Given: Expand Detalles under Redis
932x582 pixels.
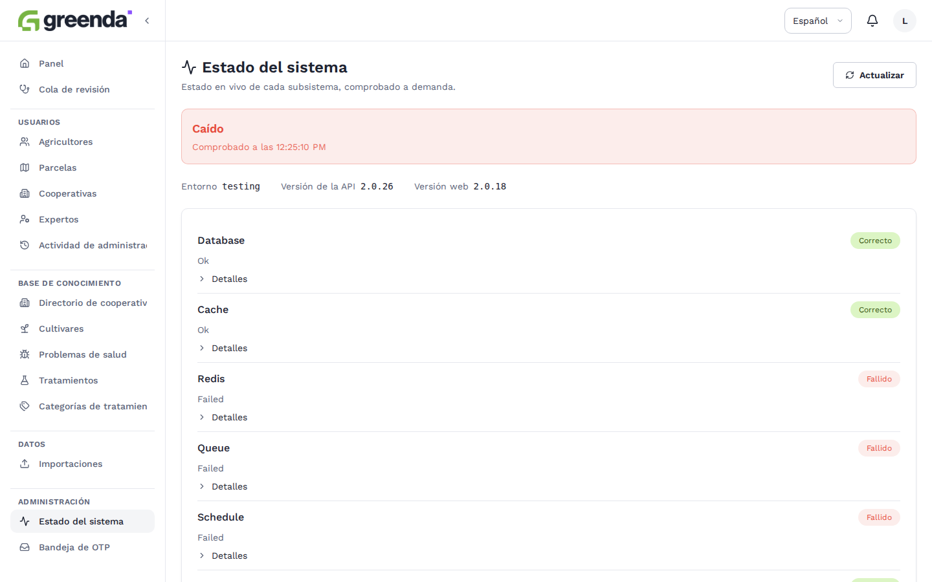Looking at the screenshot, I should 223,417.
